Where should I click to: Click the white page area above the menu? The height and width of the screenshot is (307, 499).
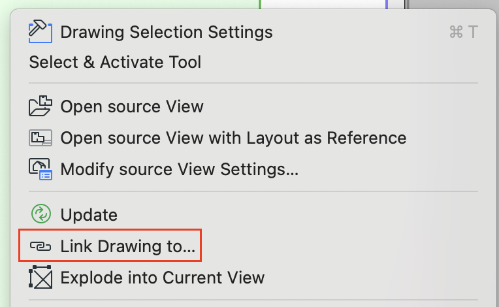[323, 4]
